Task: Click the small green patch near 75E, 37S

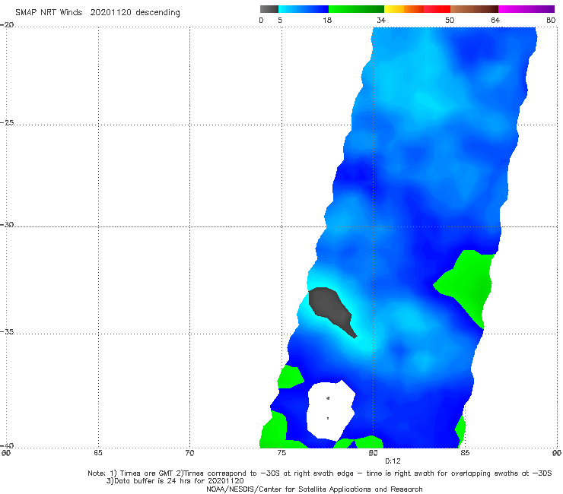Action: [290, 377]
